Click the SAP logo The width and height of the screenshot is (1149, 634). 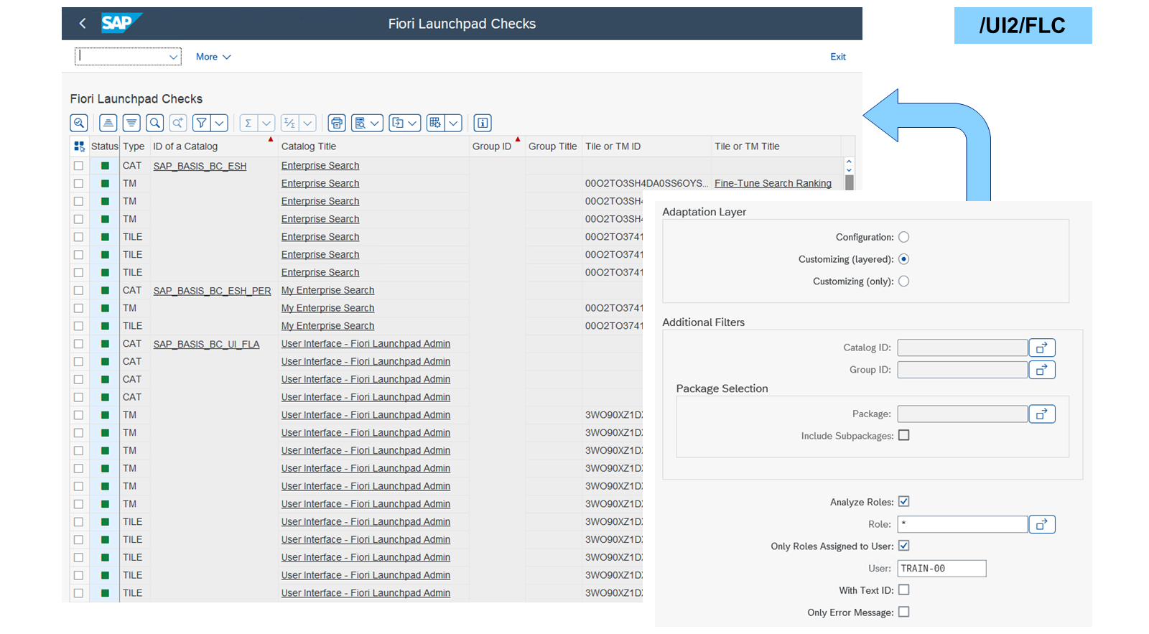pos(121,23)
